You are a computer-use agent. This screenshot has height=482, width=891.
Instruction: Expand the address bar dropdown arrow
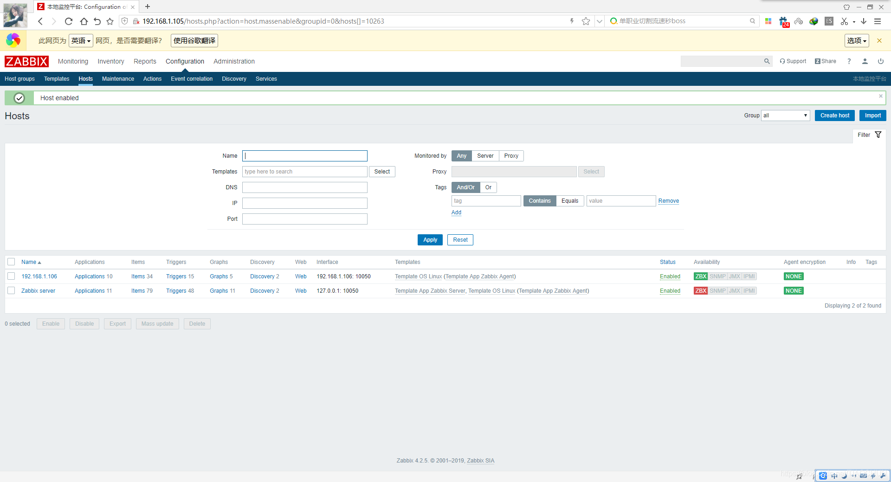[x=600, y=21]
